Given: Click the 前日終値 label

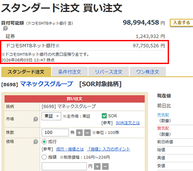Looking at the screenshot, I should pyautogui.click(x=165, y=142).
